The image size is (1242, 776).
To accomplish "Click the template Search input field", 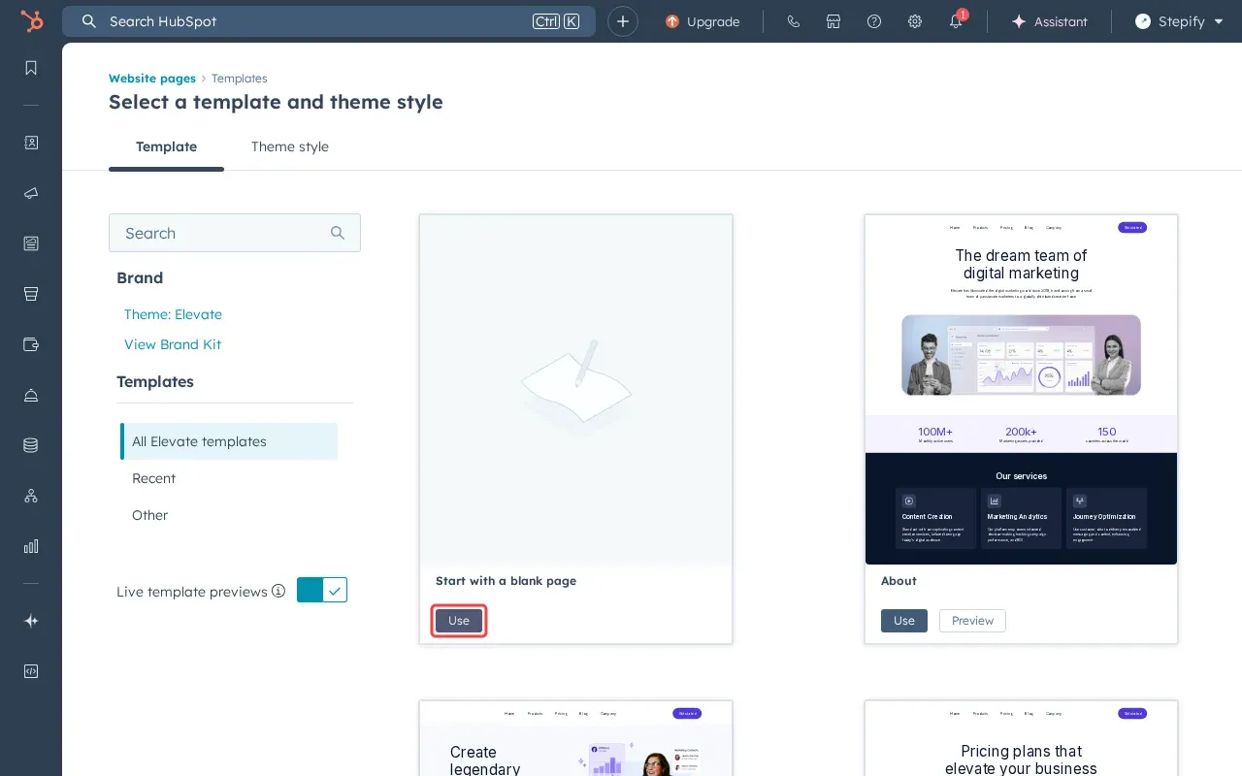I will [235, 233].
